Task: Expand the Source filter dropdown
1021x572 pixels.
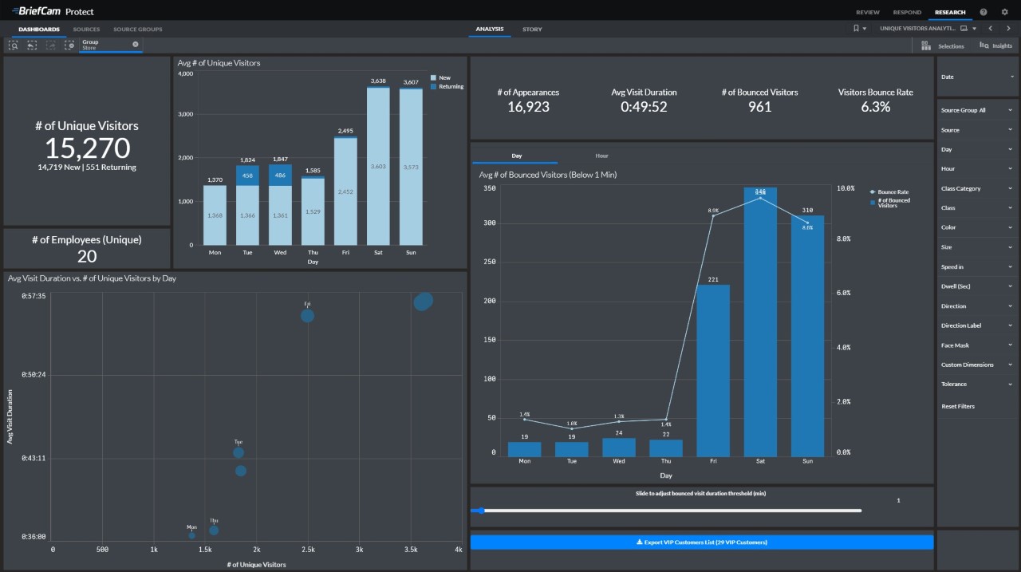Action: [976, 130]
